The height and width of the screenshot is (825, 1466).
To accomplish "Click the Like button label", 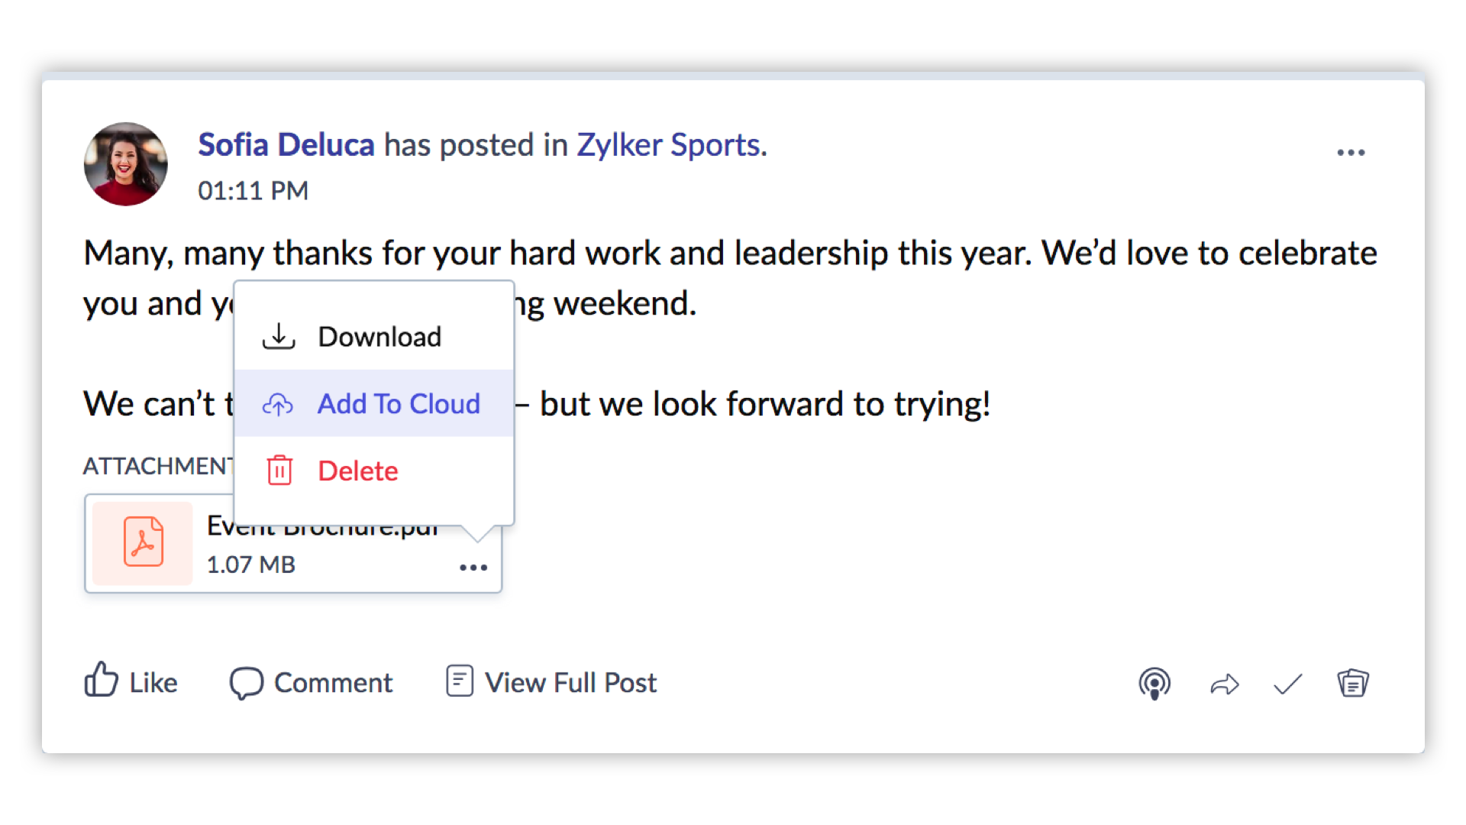I will pyautogui.click(x=153, y=683).
